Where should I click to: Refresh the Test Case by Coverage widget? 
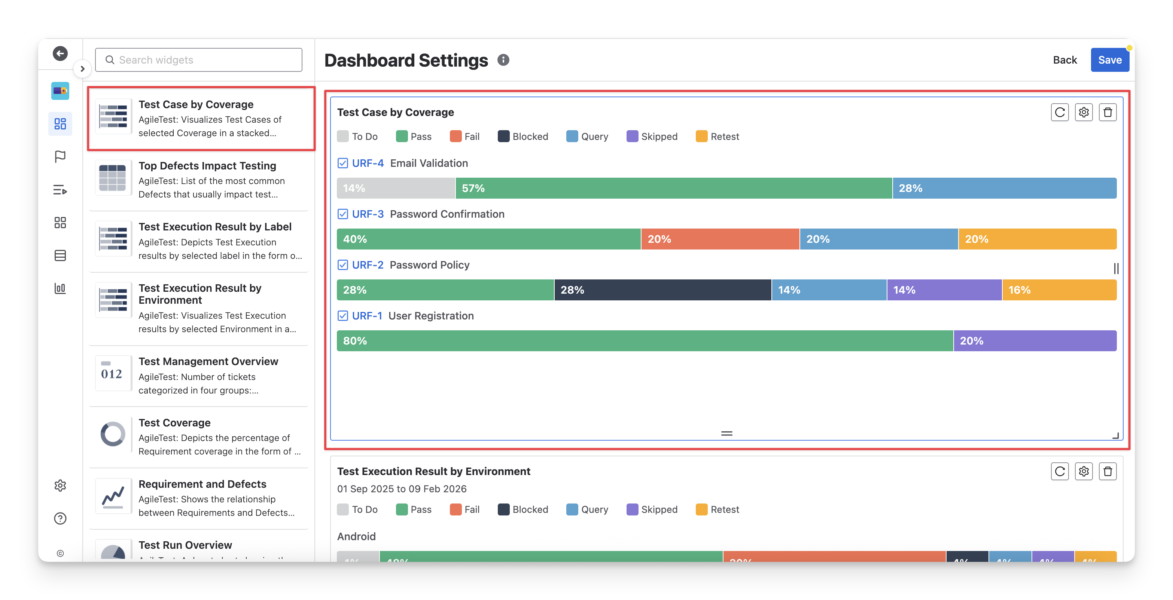1060,113
